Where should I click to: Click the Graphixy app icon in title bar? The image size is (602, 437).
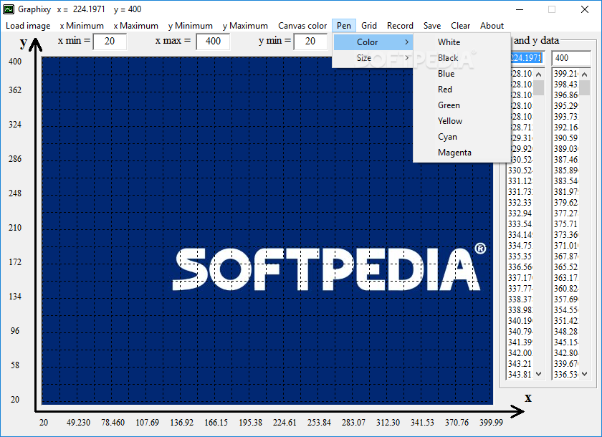(x=8, y=9)
